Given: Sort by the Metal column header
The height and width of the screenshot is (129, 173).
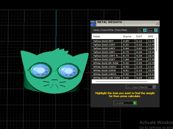Looking at the screenshot, I should [97, 37].
